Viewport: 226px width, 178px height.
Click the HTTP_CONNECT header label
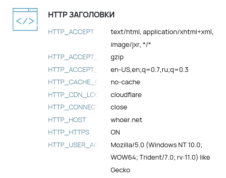72,107
